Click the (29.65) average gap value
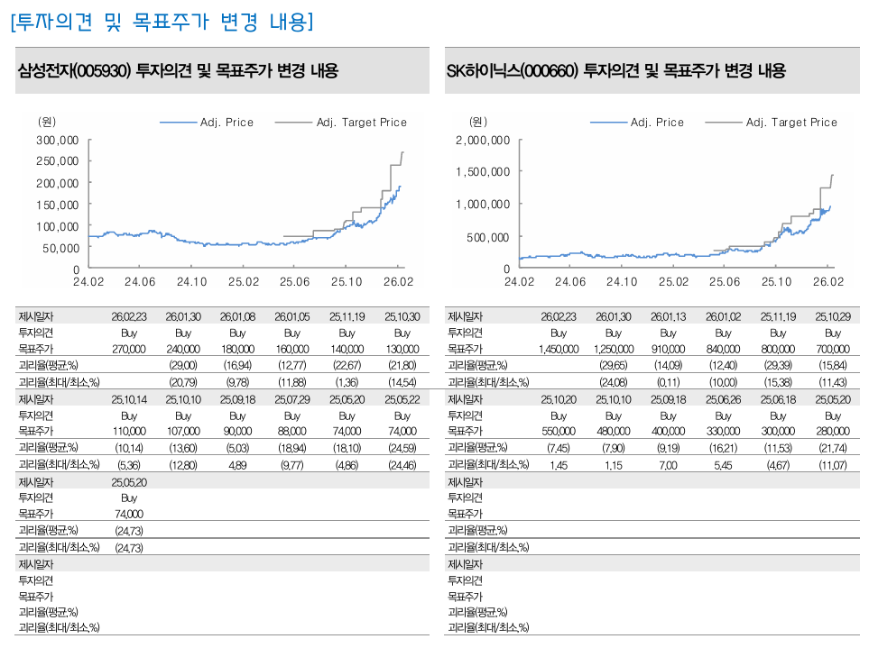This screenshot has height=648, width=869. click(614, 365)
